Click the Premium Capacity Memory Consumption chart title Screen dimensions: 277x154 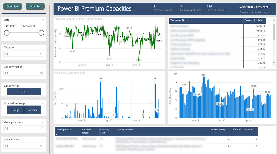pyautogui.click(x=78, y=19)
